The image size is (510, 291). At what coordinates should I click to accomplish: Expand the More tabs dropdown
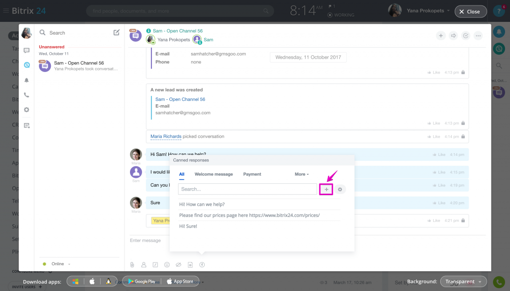[301, 174]
